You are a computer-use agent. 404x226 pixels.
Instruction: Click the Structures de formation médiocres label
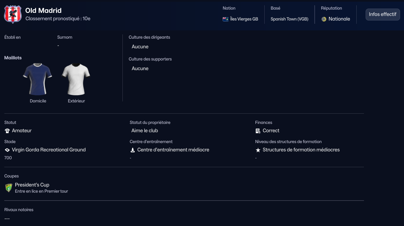301,150
